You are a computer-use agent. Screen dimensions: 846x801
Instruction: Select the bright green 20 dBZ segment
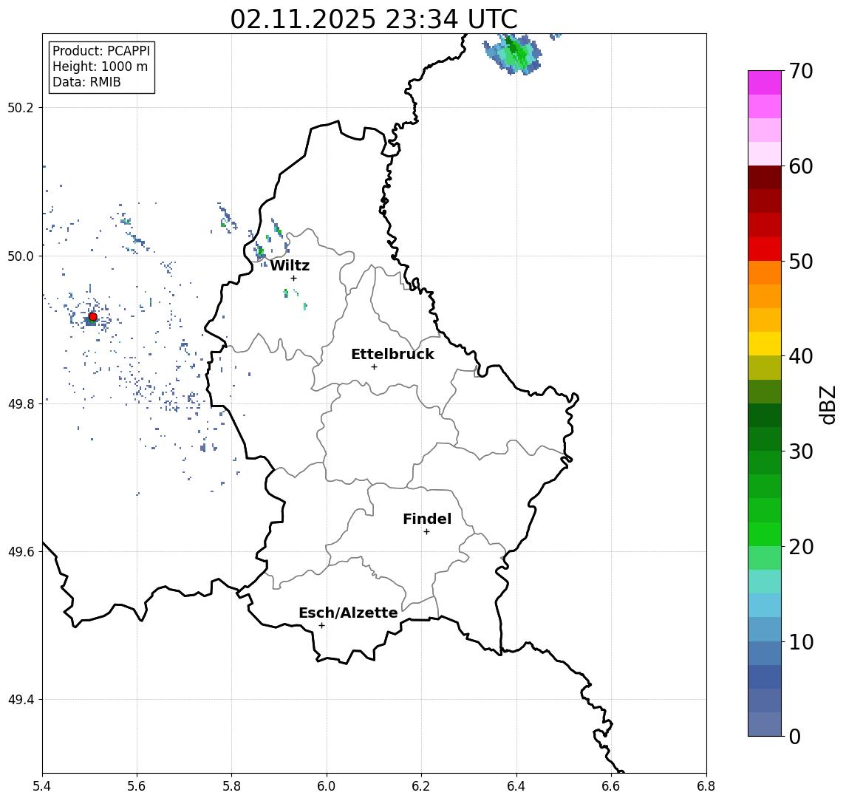pyautogui.click(x=765, y=534)
